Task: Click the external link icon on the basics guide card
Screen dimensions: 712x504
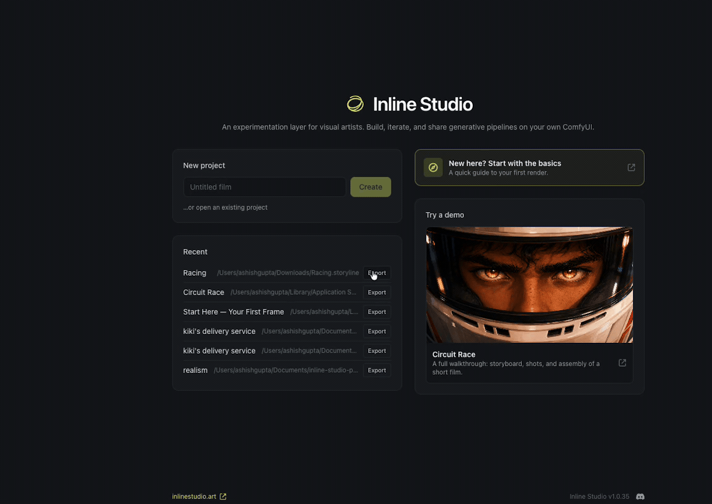Action: click(631, 167)
